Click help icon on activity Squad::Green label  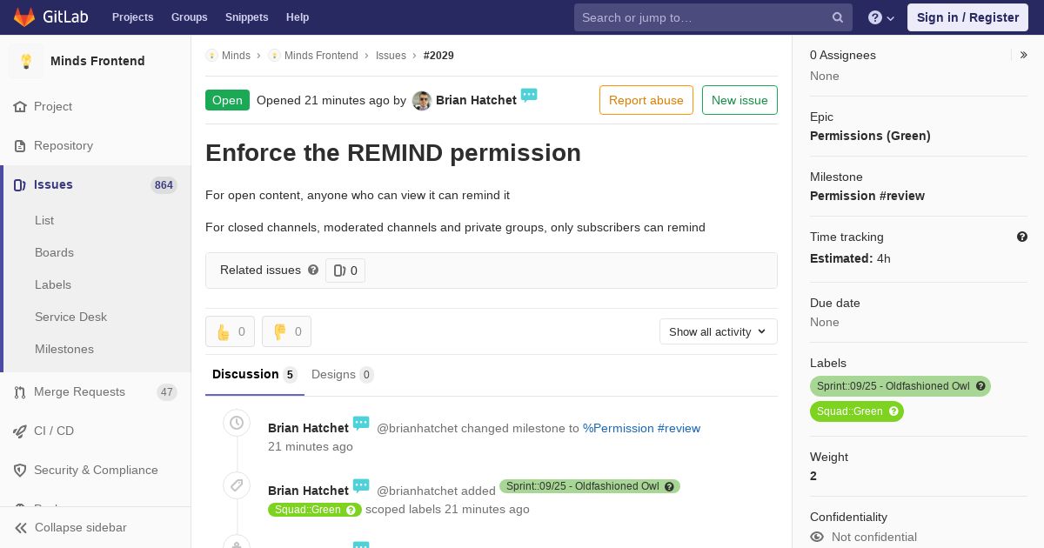click(x=351, y=510)
